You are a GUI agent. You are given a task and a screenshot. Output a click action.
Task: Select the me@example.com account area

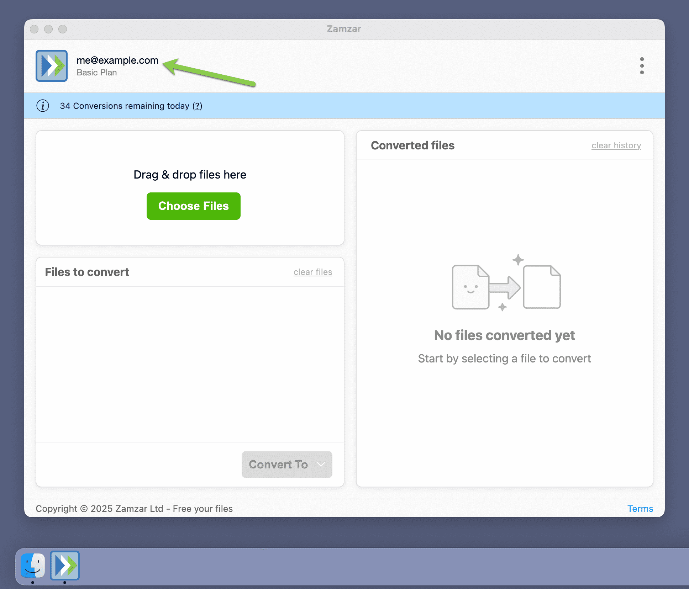click(117, 60)
